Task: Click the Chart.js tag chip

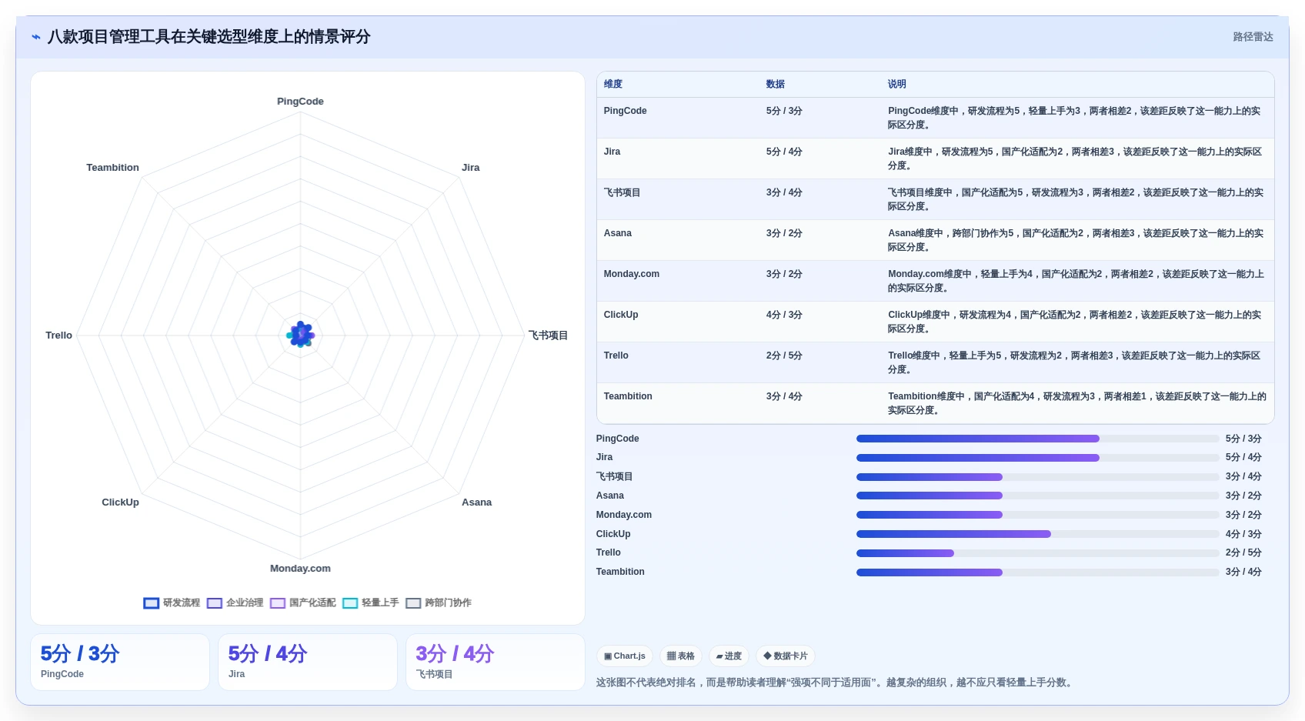Action: [x=625, y=656]
